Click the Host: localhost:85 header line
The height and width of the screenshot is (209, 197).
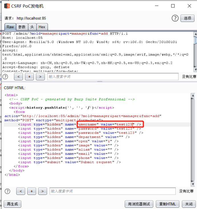point(22,38)
